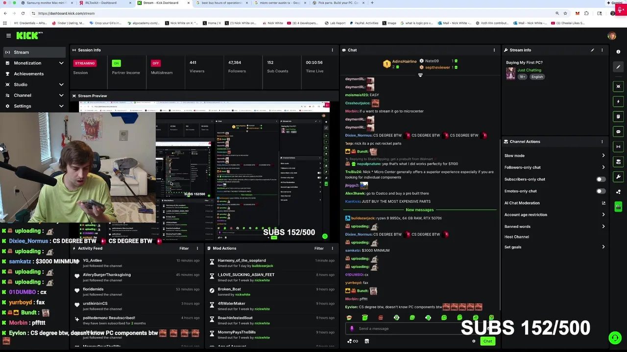
Task: Click the browser address bar URL
Action: pyautogui.click(x=66, y=13)
